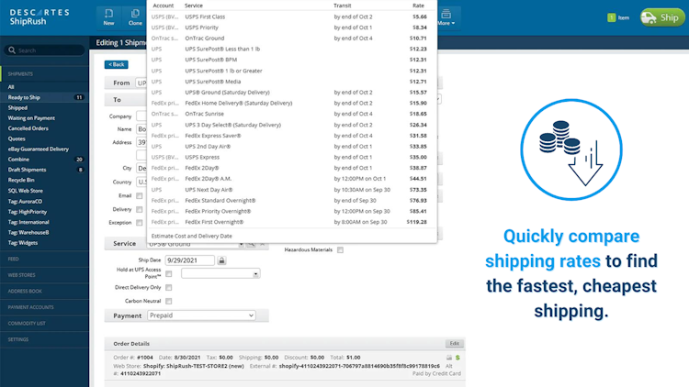Choose OnTrac Ground rate row
689x387 pixels.
[x=289, y=39]
